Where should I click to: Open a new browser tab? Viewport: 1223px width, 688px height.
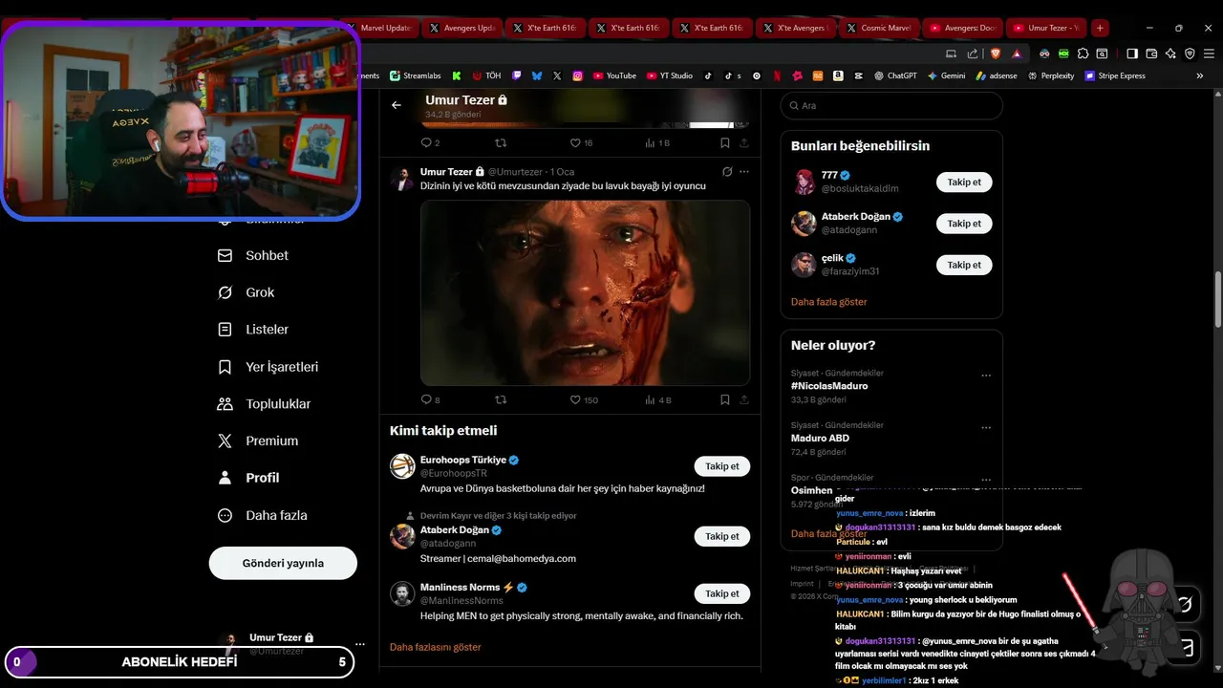tap(1100, 28)
